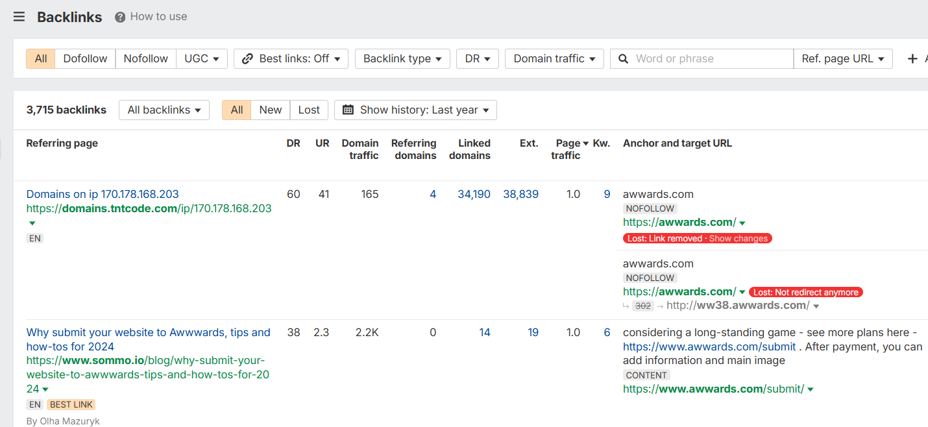Open the Backlink type dropdown
The height and width of the screenshot is (427, 928).
tap(402, 58)
